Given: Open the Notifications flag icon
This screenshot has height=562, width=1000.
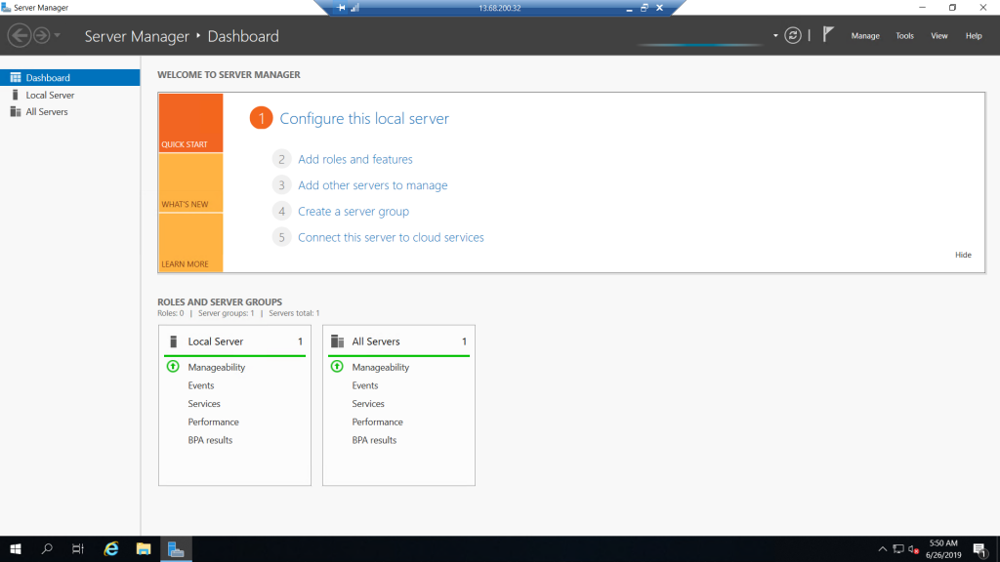Looking at the screenshot, I should 828,34.
